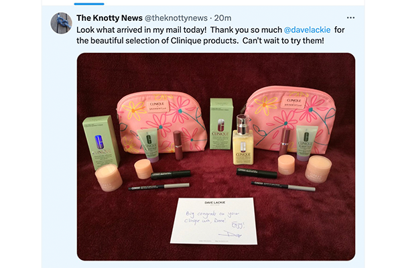This screenshot has width=402, height=268.
Task: Select the blue underlined active tab indicator
Action: pos(89,4)
